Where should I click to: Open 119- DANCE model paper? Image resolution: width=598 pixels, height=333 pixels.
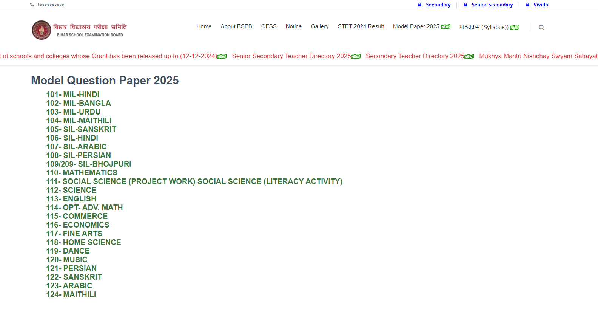click(68, 251)
